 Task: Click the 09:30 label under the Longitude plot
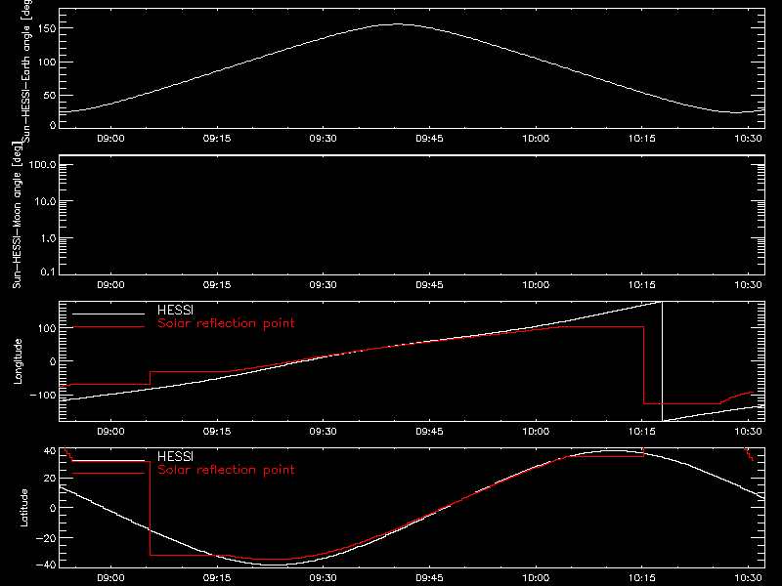[x=324, y=432]
